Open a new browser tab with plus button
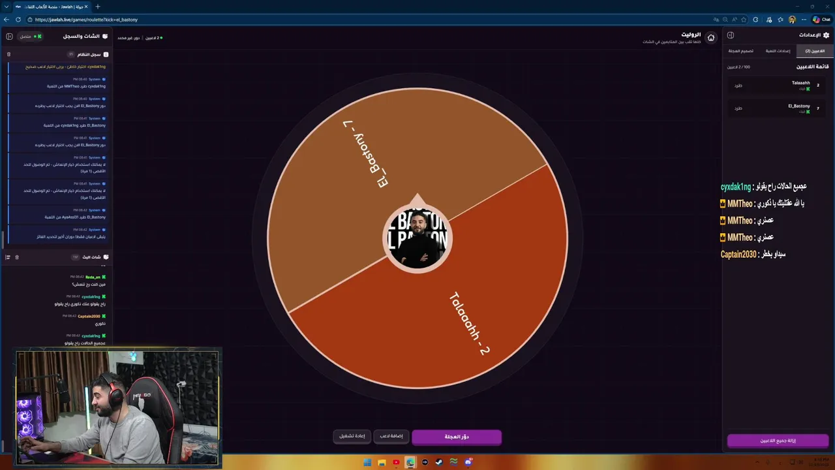835x470 pixels. pyautogui.click(x=98, y=7)
